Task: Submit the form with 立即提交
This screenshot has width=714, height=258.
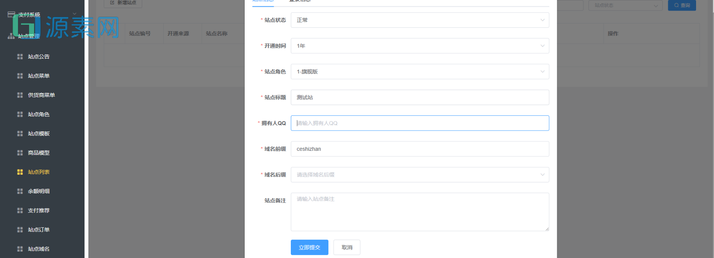Action: click(309, 247)
